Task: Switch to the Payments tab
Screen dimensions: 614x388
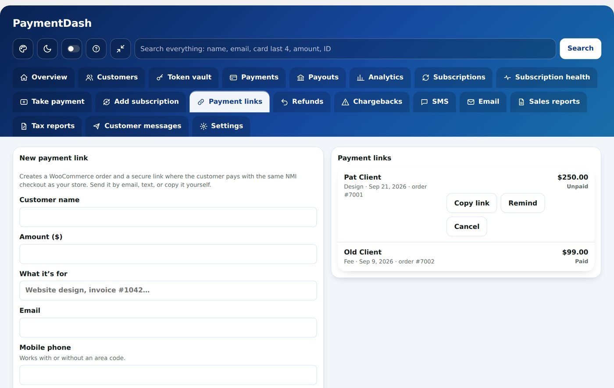Action: [x=254, y=77]
